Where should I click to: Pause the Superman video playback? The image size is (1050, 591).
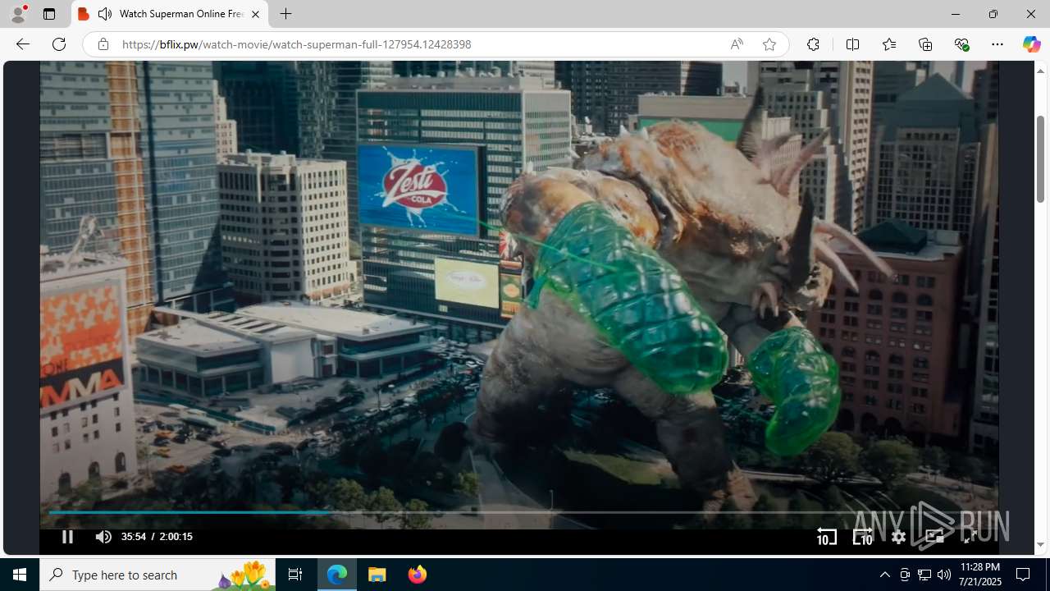(67, 537)
